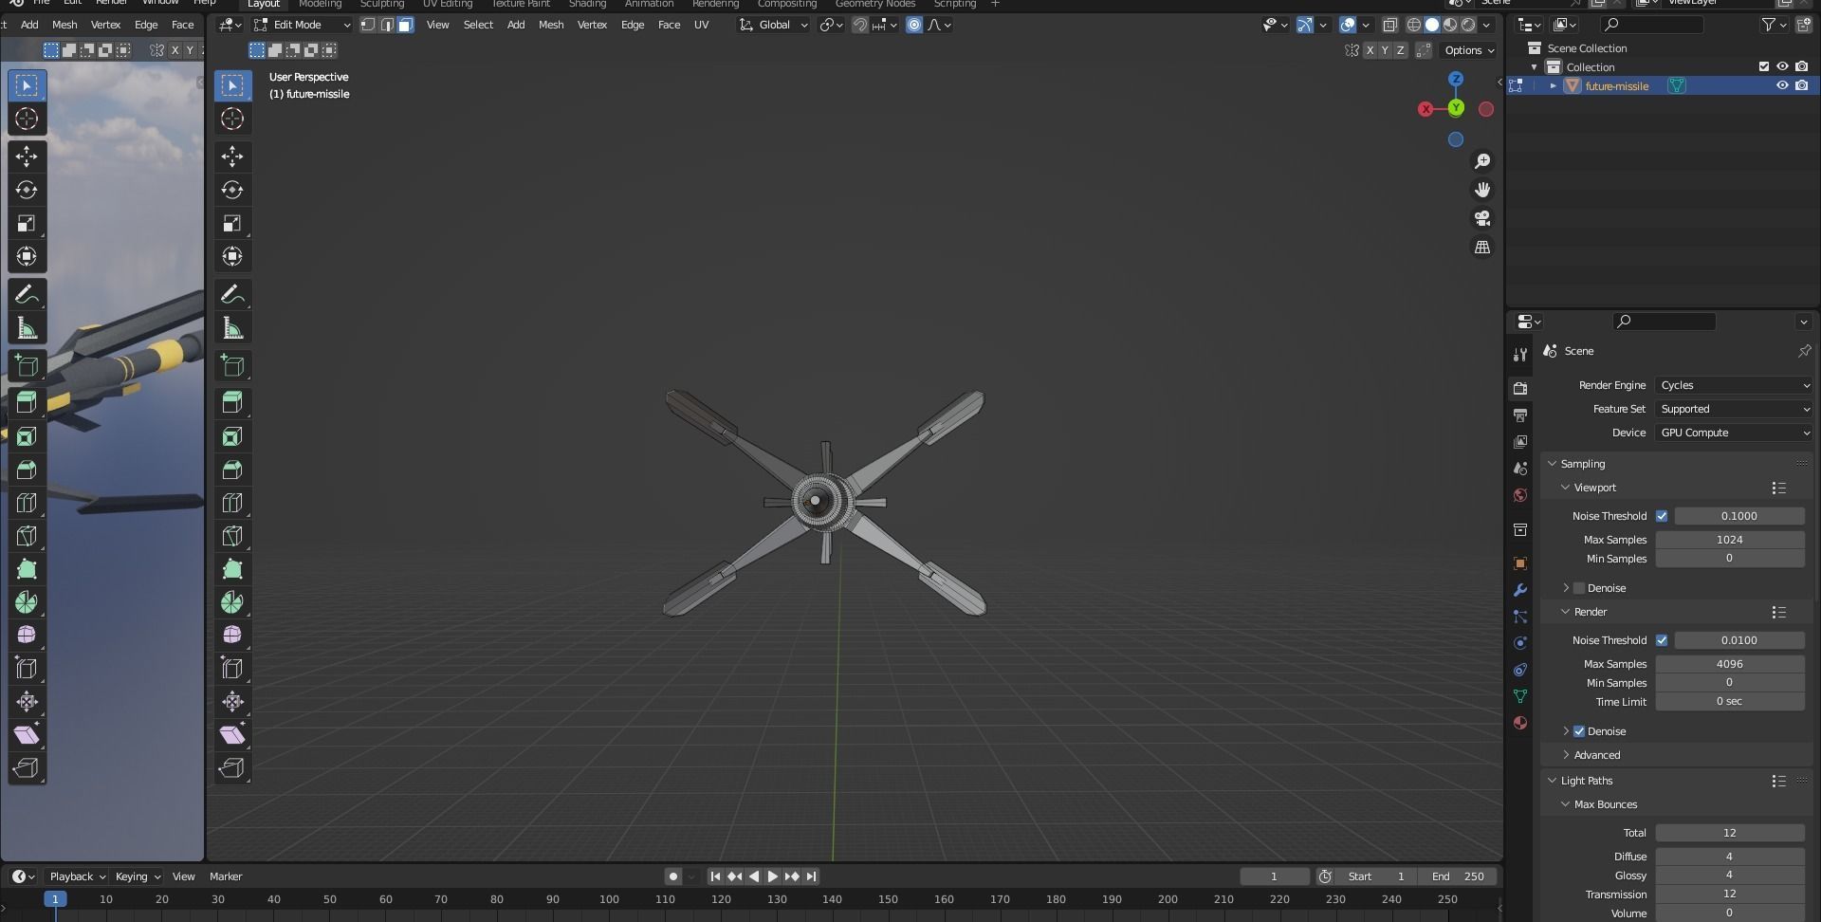Toggle X-ray display in viewport header
This screenshot has width=1821, height=922.
(1389, 25)
